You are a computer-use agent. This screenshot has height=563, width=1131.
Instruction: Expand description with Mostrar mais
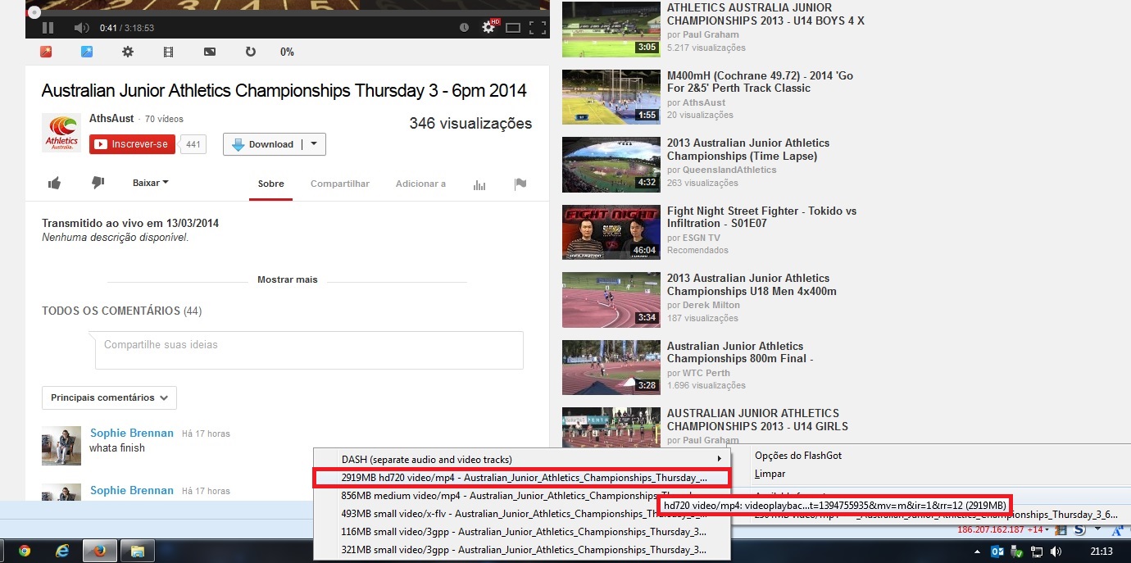[288, 279]
